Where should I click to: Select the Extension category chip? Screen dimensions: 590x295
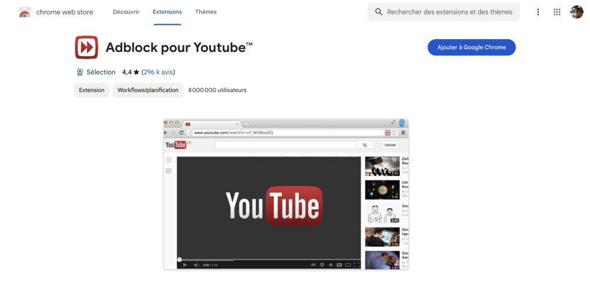click(92, 90)
